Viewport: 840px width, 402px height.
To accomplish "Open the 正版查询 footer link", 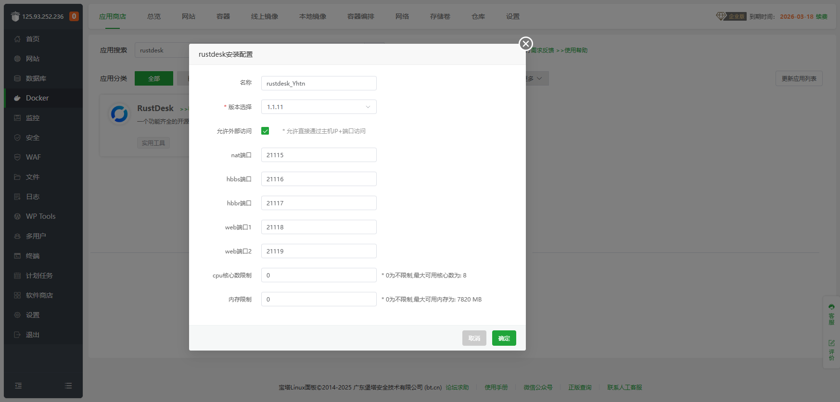I will click(x=580, y=387).
